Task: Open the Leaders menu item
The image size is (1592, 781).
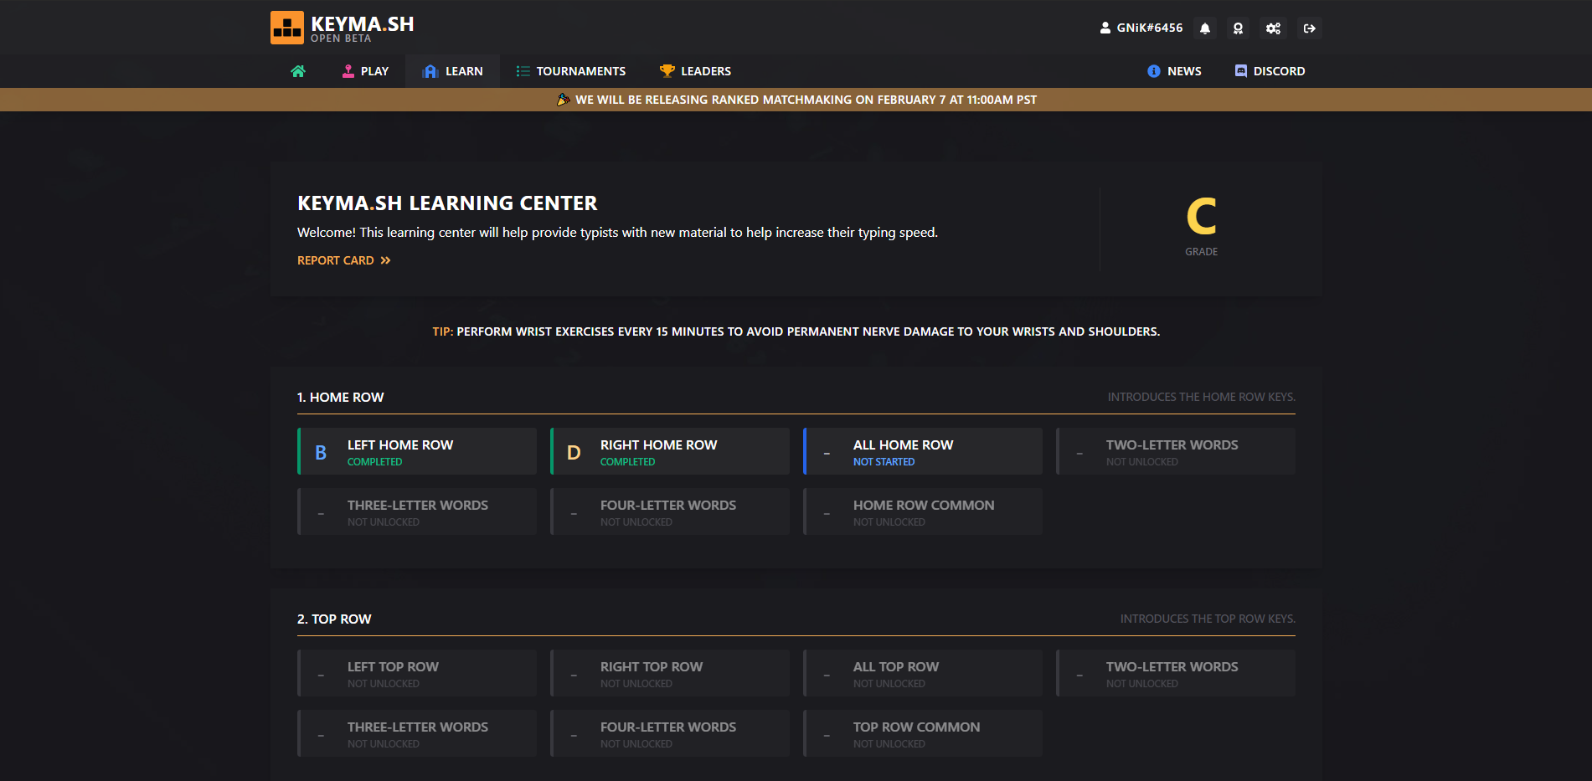Action: pos(695,71)
